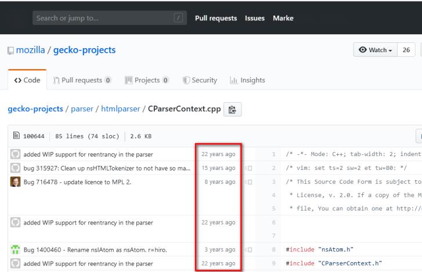Viewport: 422px width, 272px height.
Task: Click line number 8 in code
Action: (273, 250)
